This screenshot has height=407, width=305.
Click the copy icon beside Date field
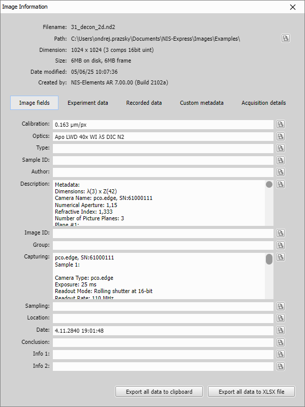pyautogui.click(x=281, y=330)
